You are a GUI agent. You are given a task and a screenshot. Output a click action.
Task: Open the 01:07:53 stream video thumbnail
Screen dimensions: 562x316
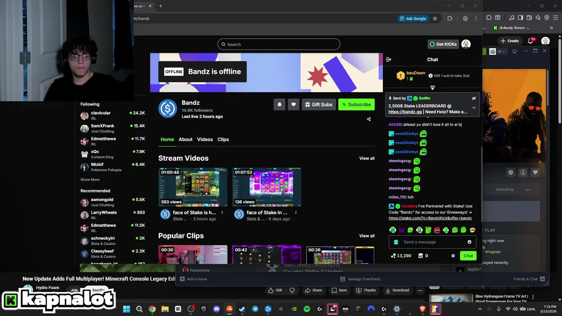click(x=267, y=187)
